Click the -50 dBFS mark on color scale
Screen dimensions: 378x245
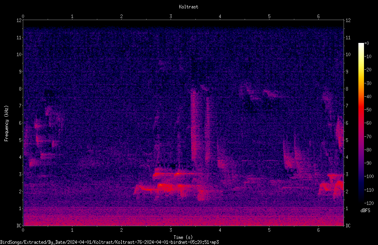(368, 110)
